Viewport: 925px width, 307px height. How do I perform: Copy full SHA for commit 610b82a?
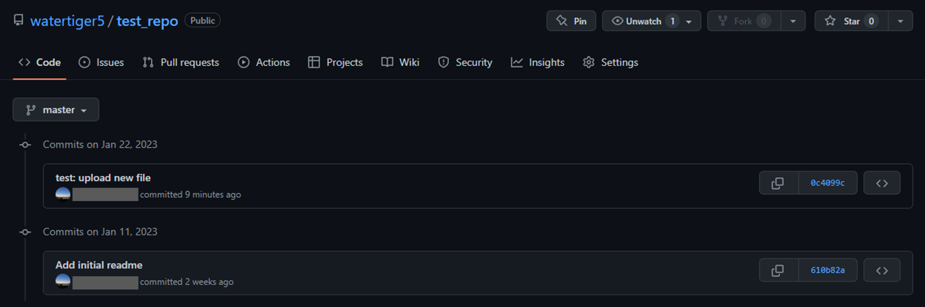[x=779, y=271]
